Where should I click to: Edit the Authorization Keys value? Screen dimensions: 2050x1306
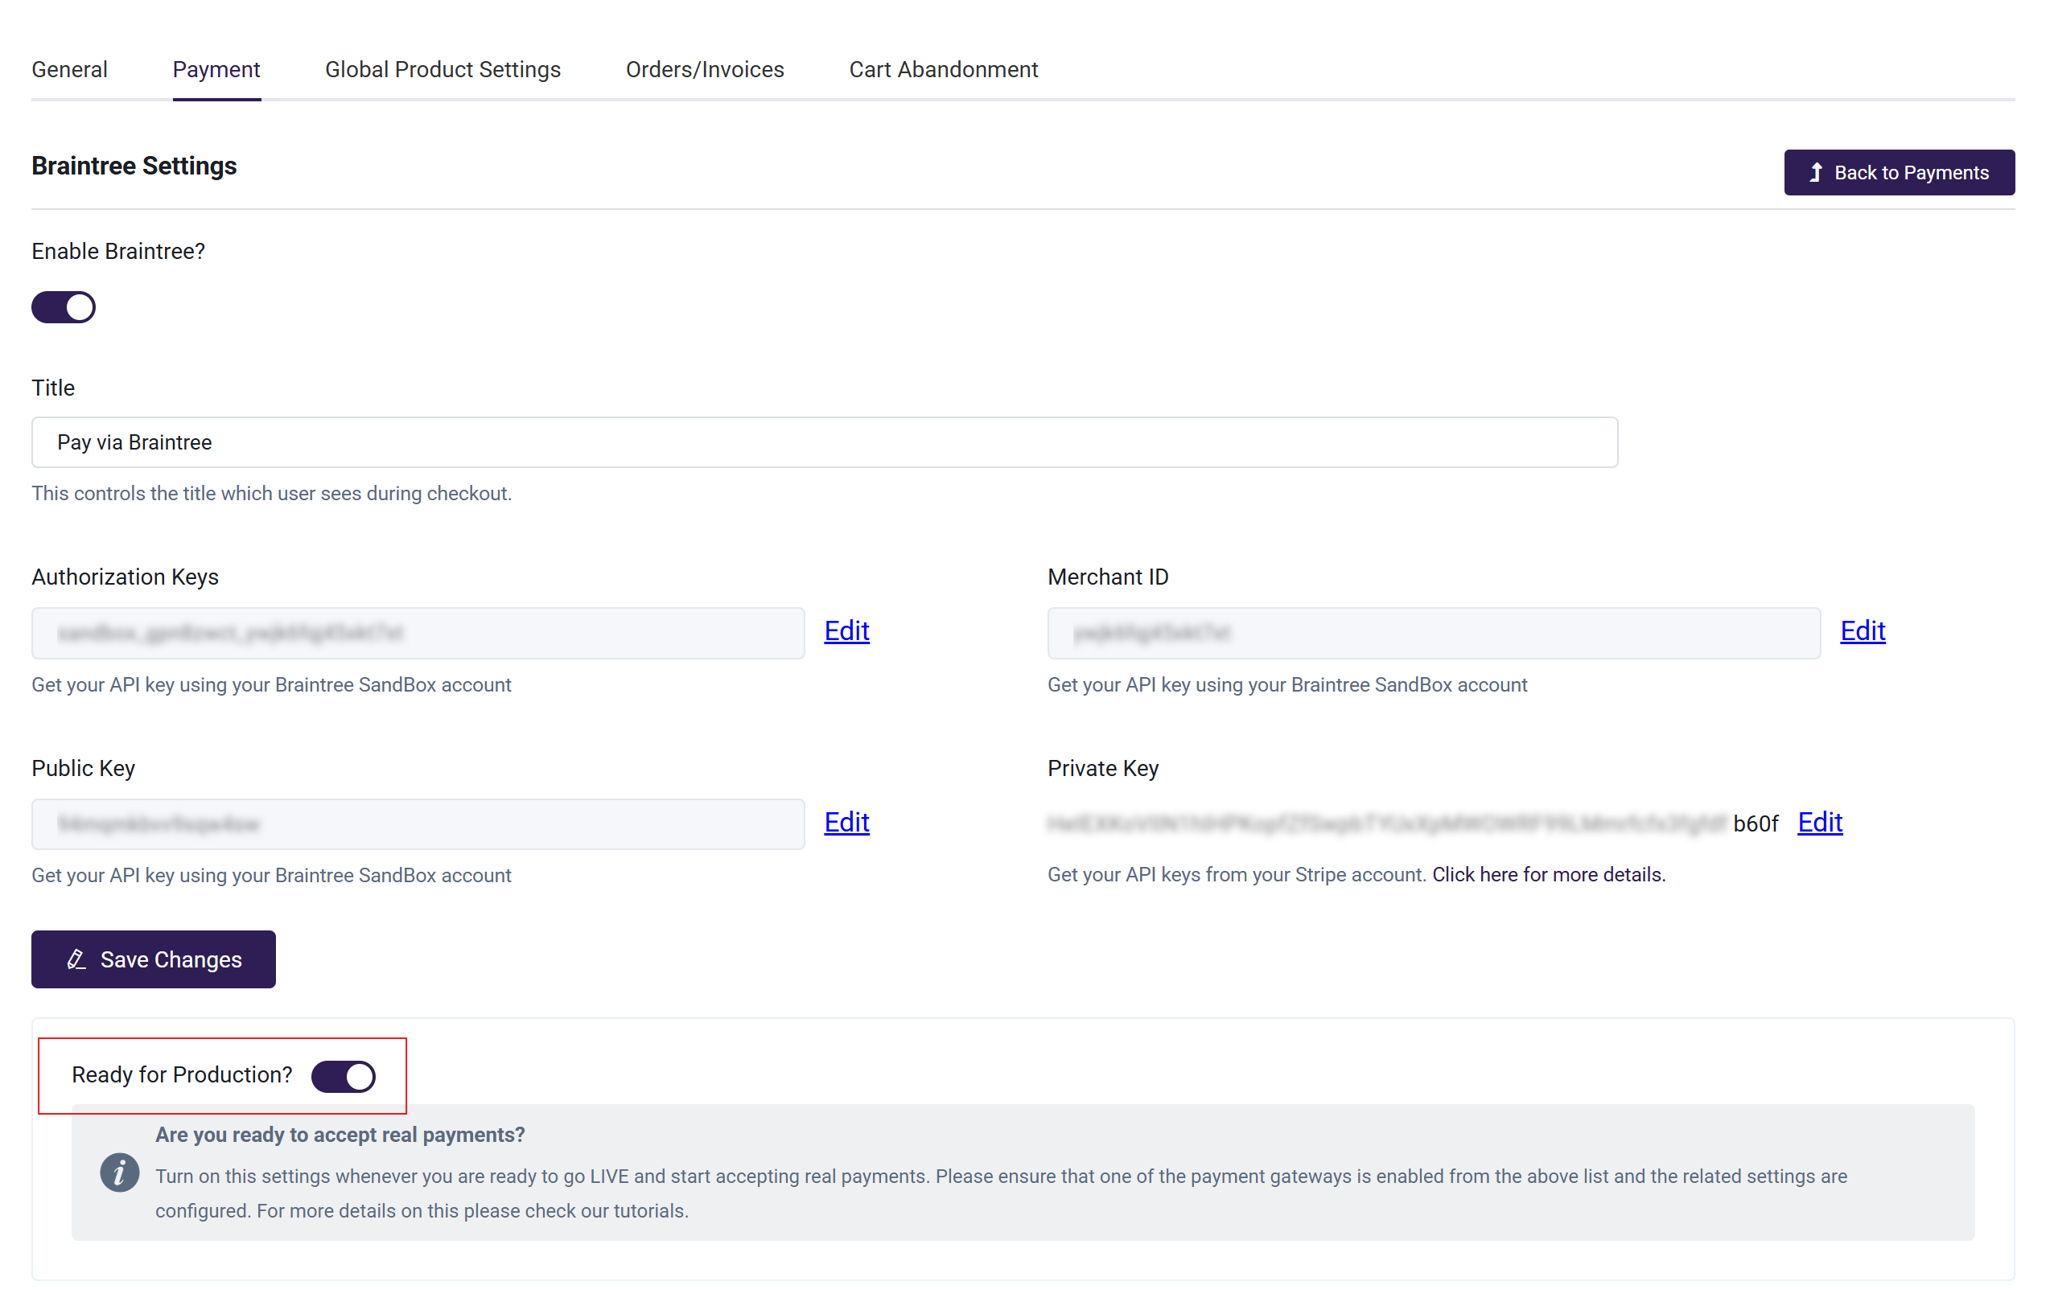pos(846,631)
